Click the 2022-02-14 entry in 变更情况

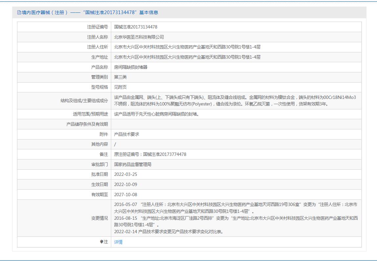169,232
